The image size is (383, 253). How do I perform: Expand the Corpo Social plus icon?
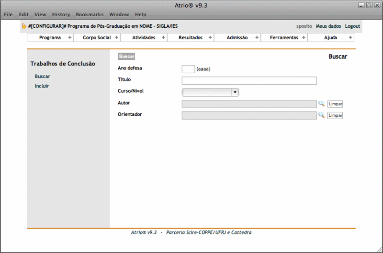click(116, 38)
